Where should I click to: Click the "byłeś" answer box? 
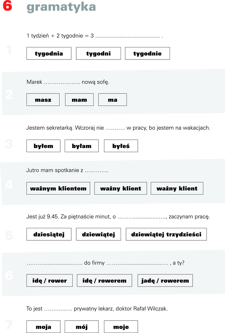point(121,146)
